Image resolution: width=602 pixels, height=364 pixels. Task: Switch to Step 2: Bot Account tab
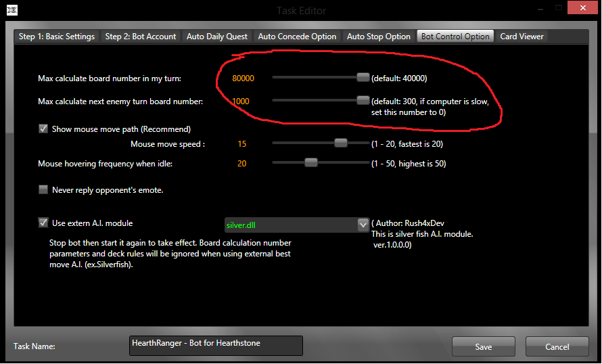pos(141,37)
